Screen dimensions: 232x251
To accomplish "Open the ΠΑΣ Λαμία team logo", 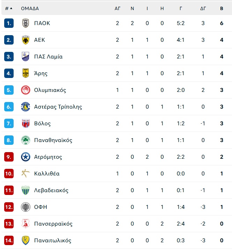I will 25,56.
